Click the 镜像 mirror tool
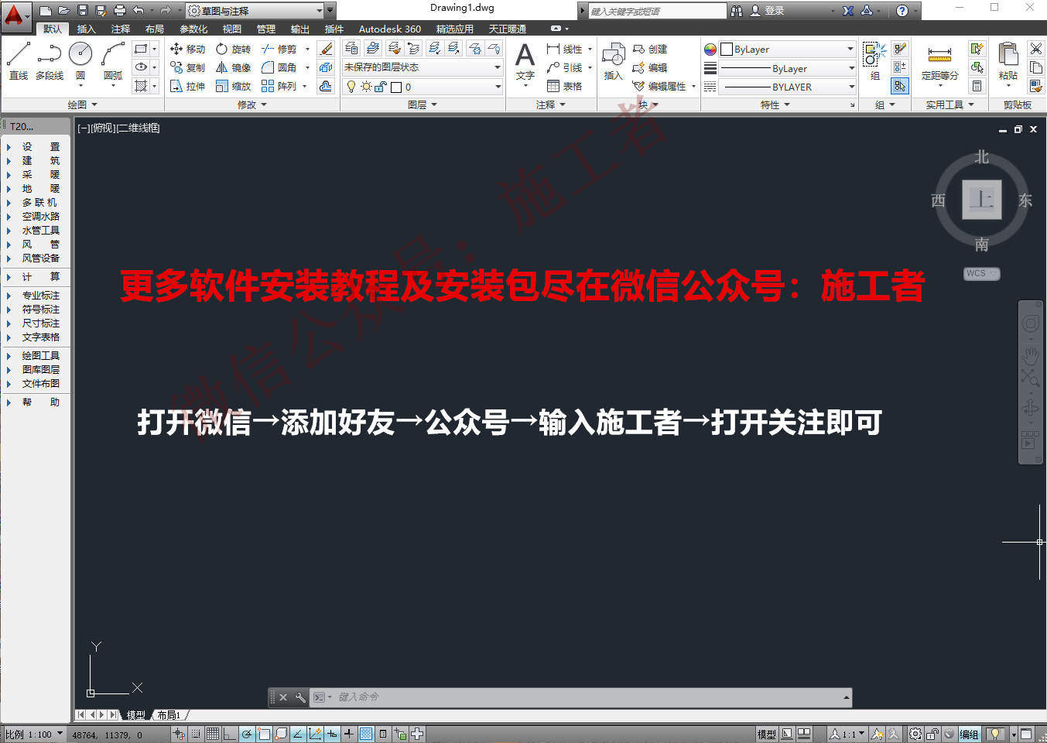Screen dimensions: 1047x743 (233, 67)
